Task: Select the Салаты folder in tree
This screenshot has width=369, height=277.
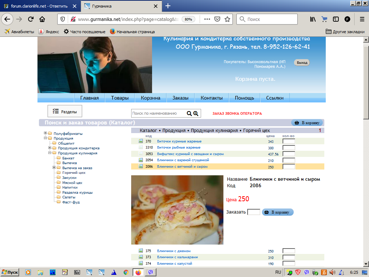Action: point(68,197)
